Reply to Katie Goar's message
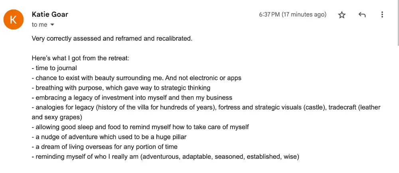 tap(362, 15)
